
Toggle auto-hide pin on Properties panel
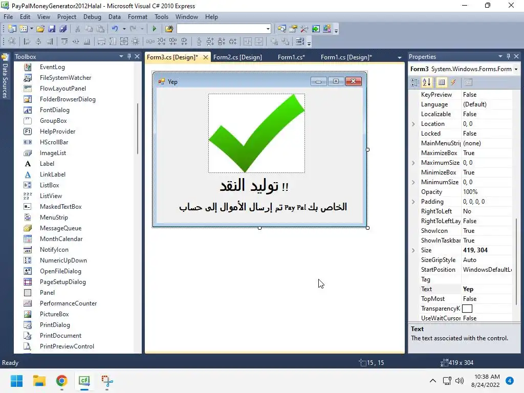(x=508, y=56)
